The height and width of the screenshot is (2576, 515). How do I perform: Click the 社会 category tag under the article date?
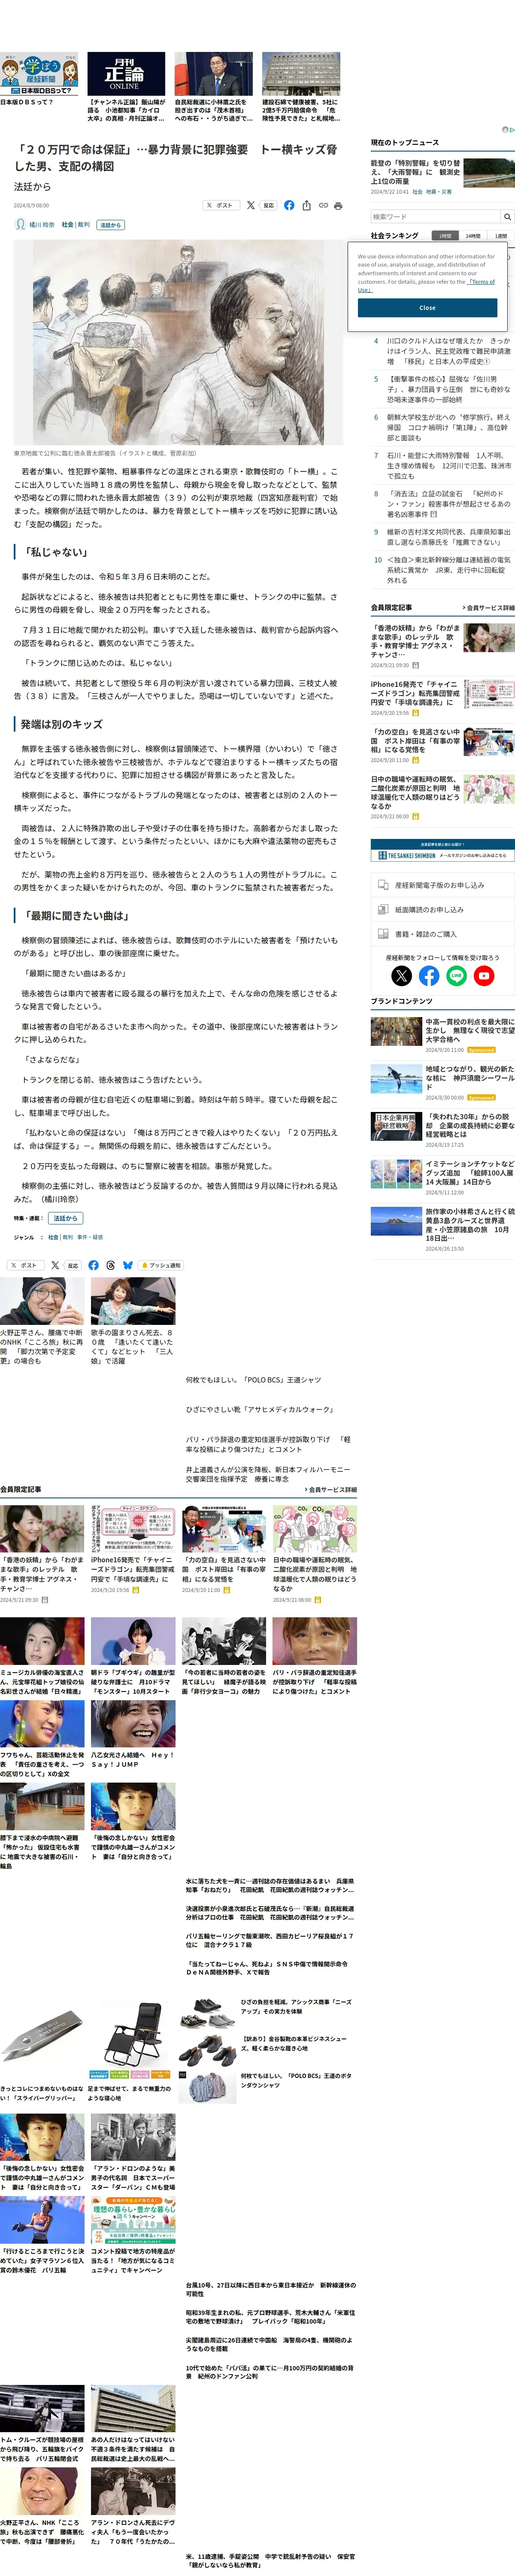(67, 225)
